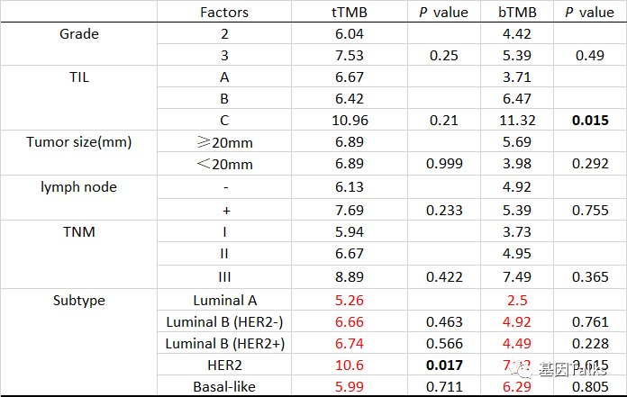
Task: Click the TIL row label
Action: pyautogui.click(x=79, y=77)
